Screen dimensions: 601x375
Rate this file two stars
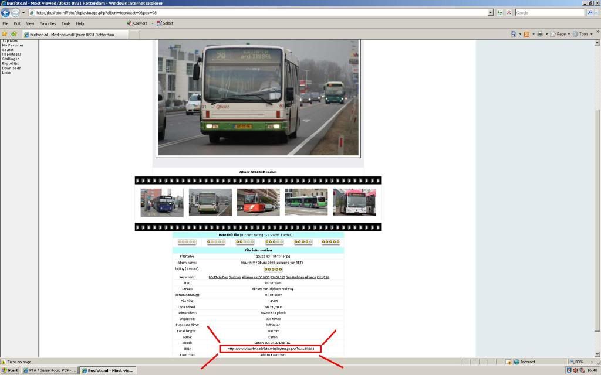245,242
